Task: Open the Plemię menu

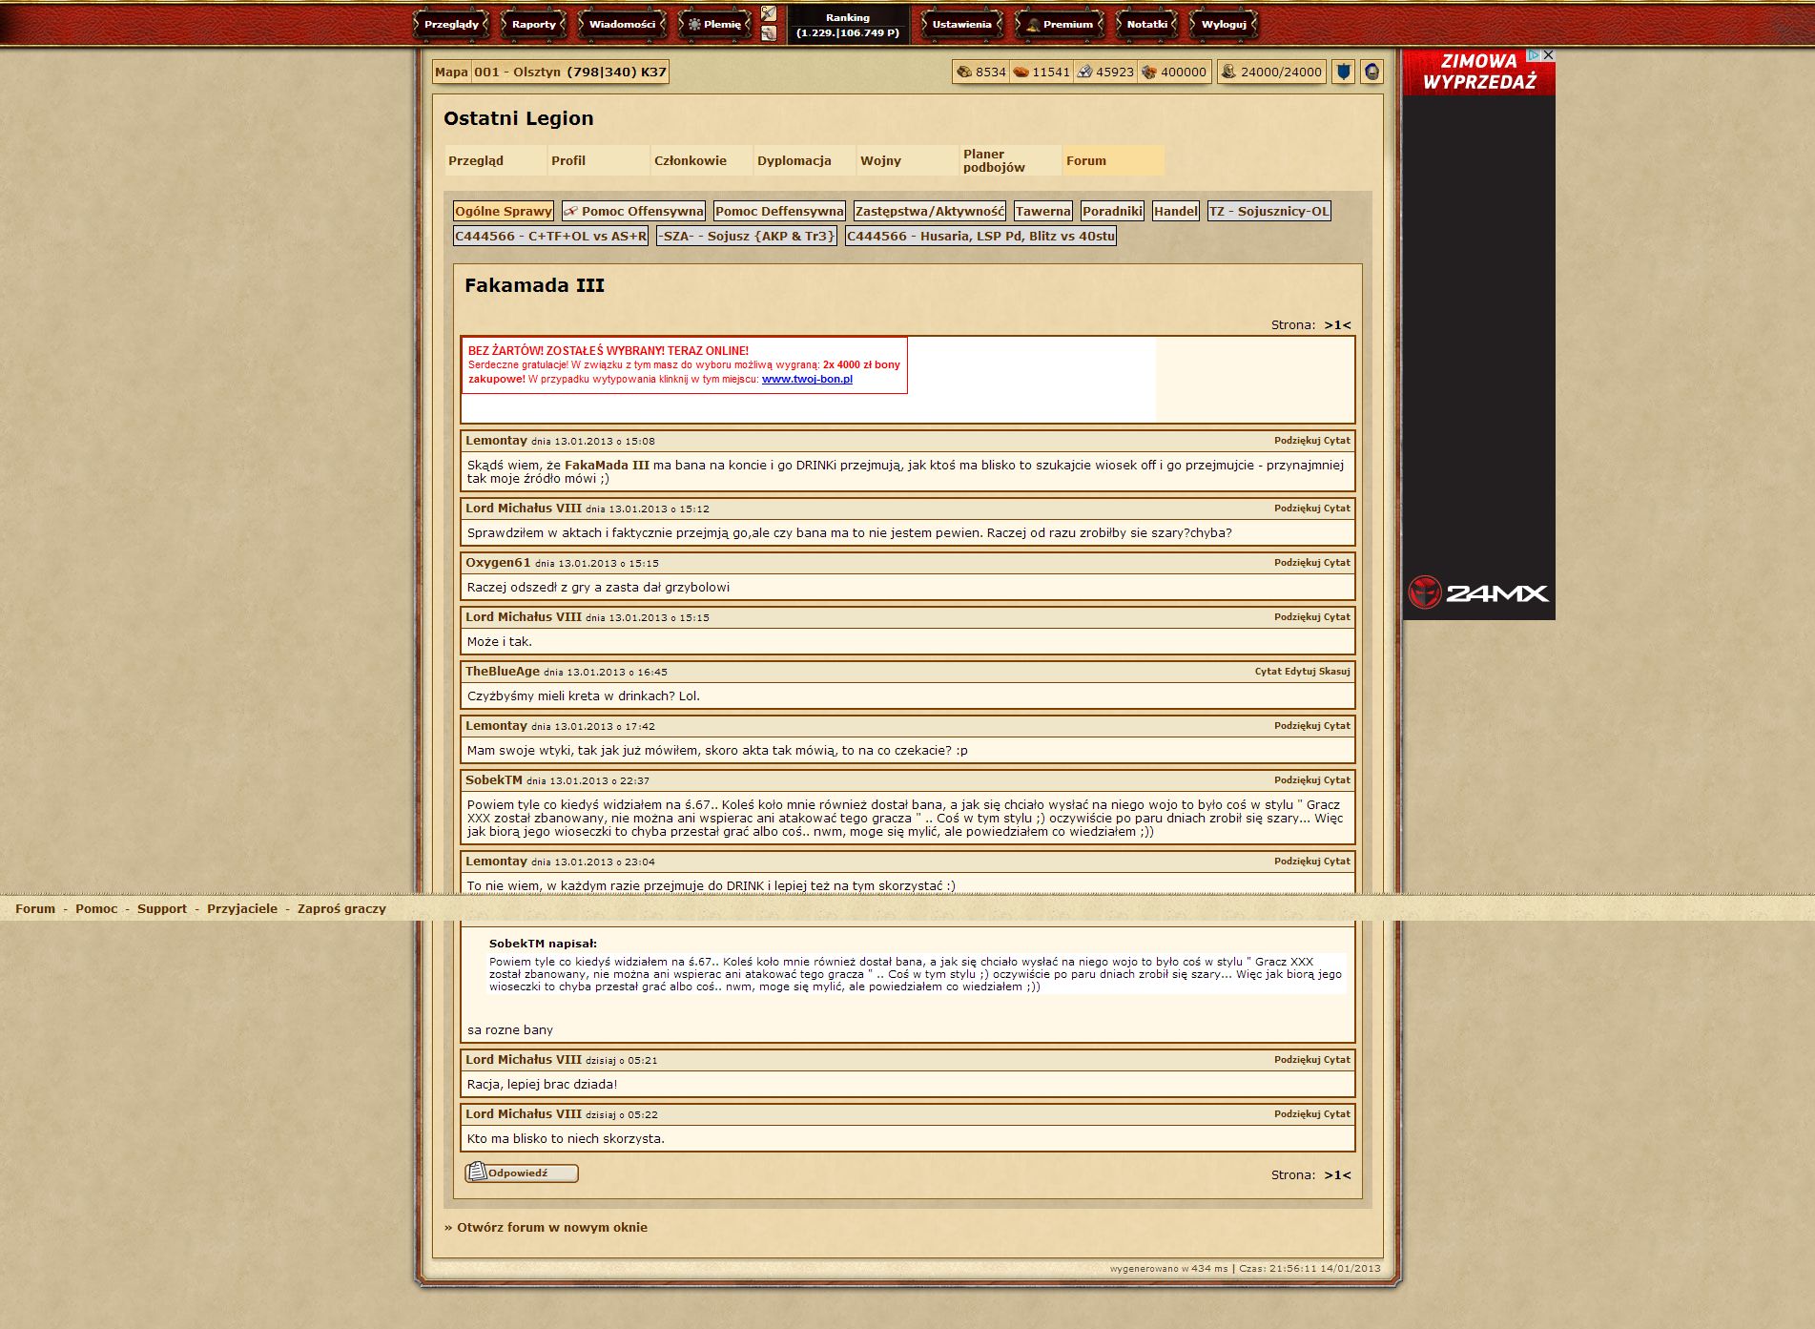Action: tap(714, 25)
